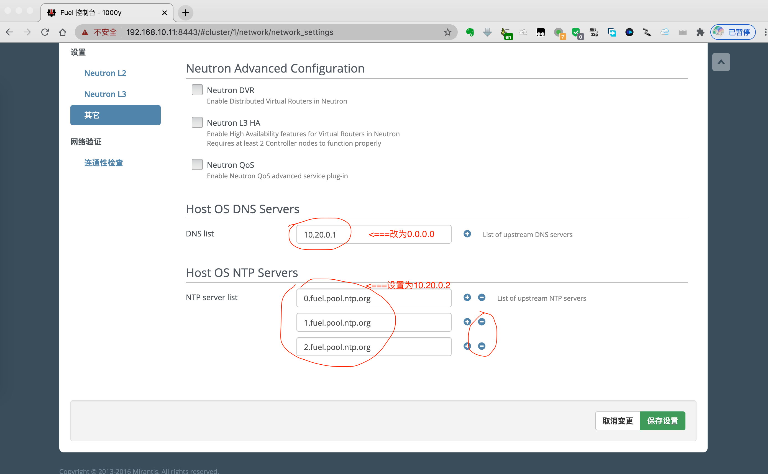
Task: Bookmark this page with the star icon
Action: (447, 32)
